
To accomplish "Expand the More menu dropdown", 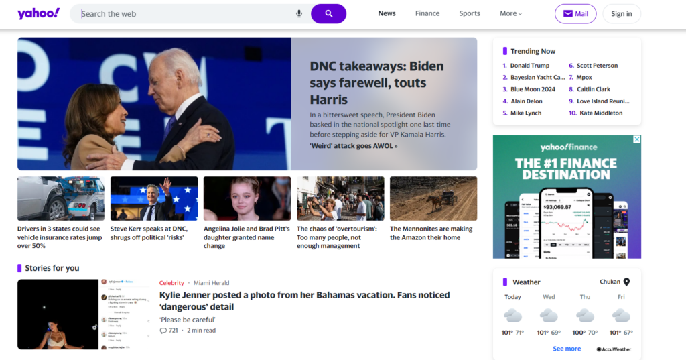I will coord(510,13).
